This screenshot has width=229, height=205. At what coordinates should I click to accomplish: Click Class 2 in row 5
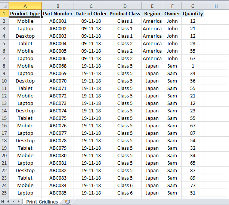pos(125,44)
